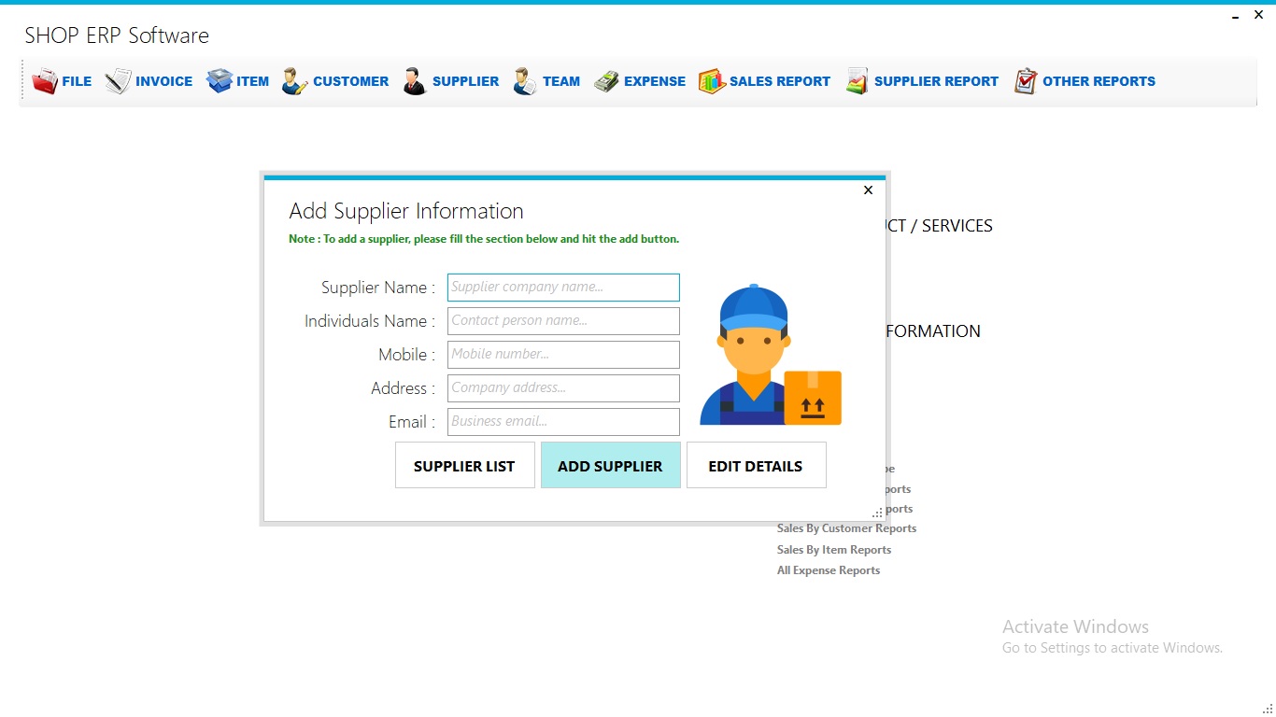Select the SALES REPORT chart icon
Viewport: 1276px width, 717px height.
click(x=711, y=81)
